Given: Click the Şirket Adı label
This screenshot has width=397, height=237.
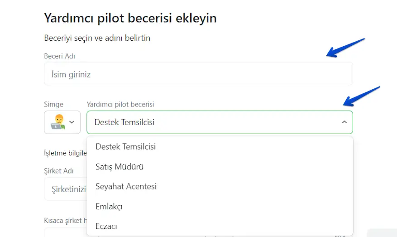Looking at the screenshot, I should pos(59,171).
